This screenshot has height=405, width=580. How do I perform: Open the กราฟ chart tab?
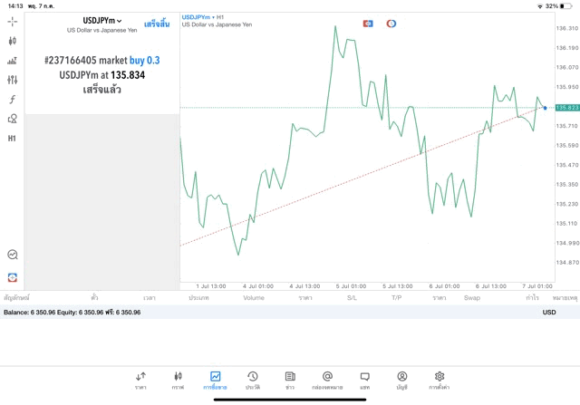click(178, 381)
